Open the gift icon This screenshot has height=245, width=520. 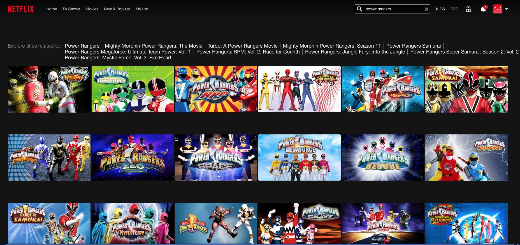(468, 9)
